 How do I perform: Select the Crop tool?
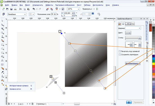(x=2, y=29)
